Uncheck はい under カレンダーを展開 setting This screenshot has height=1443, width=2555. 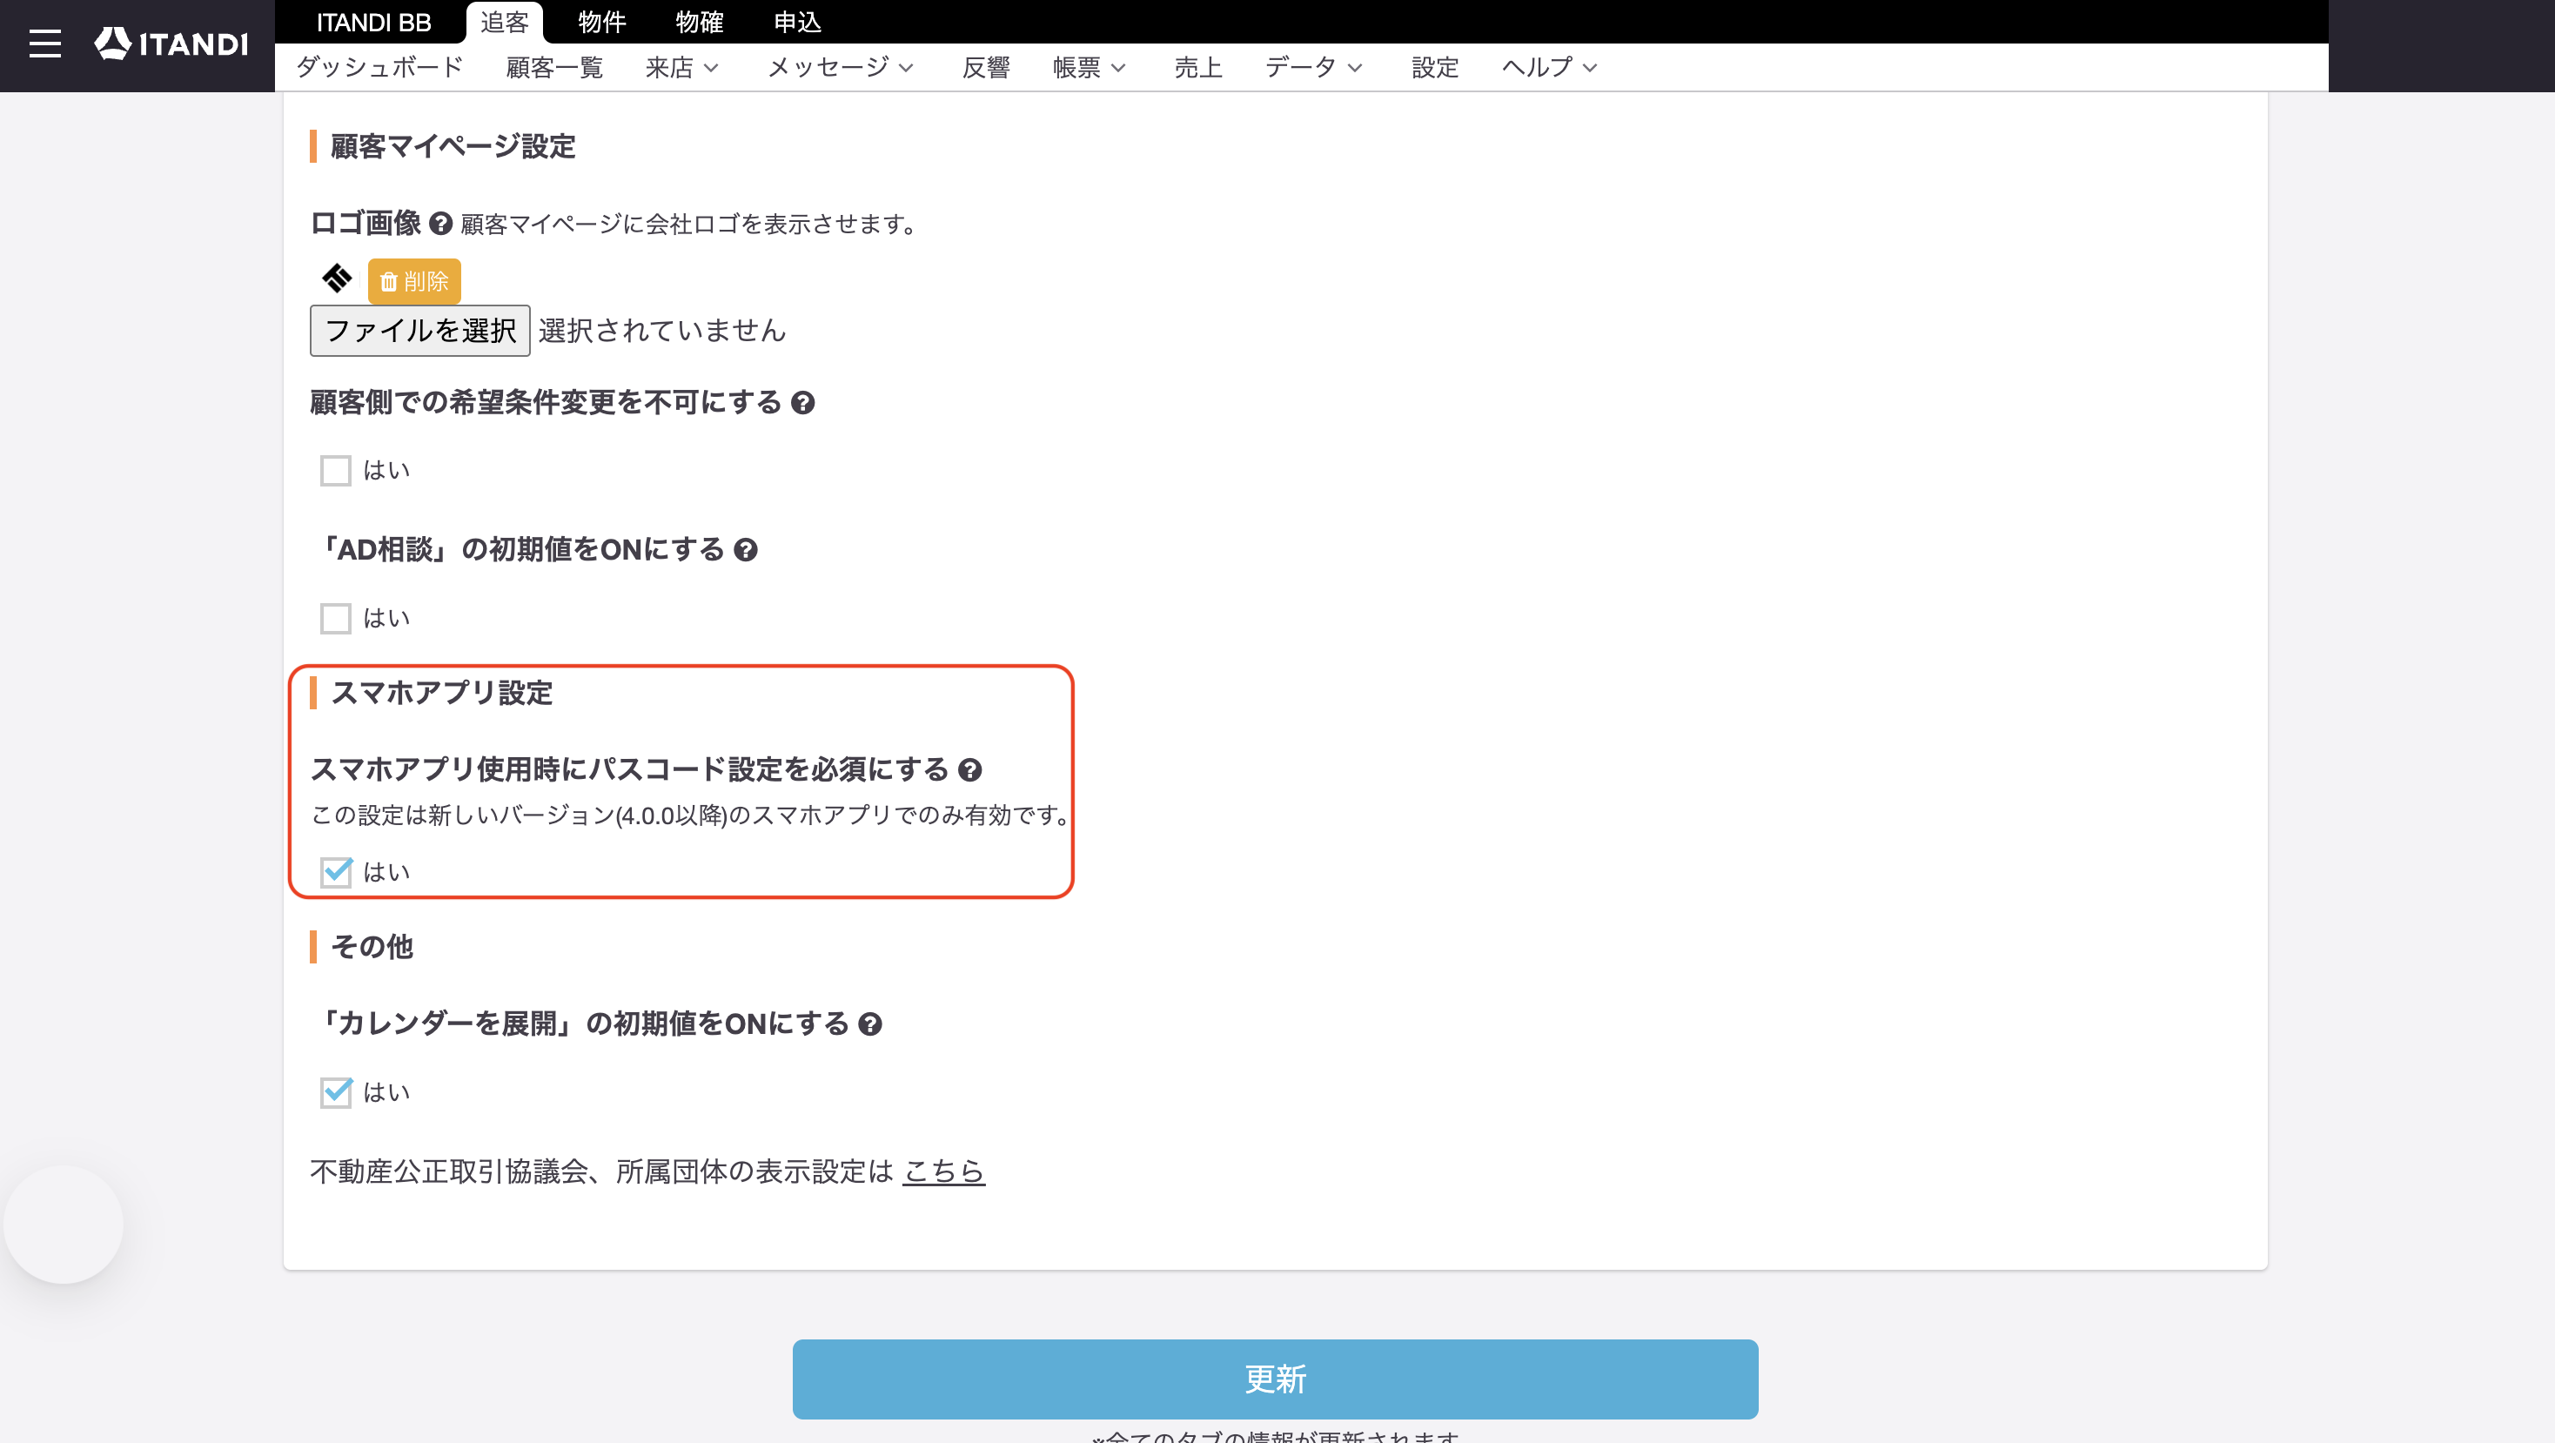335,1093
